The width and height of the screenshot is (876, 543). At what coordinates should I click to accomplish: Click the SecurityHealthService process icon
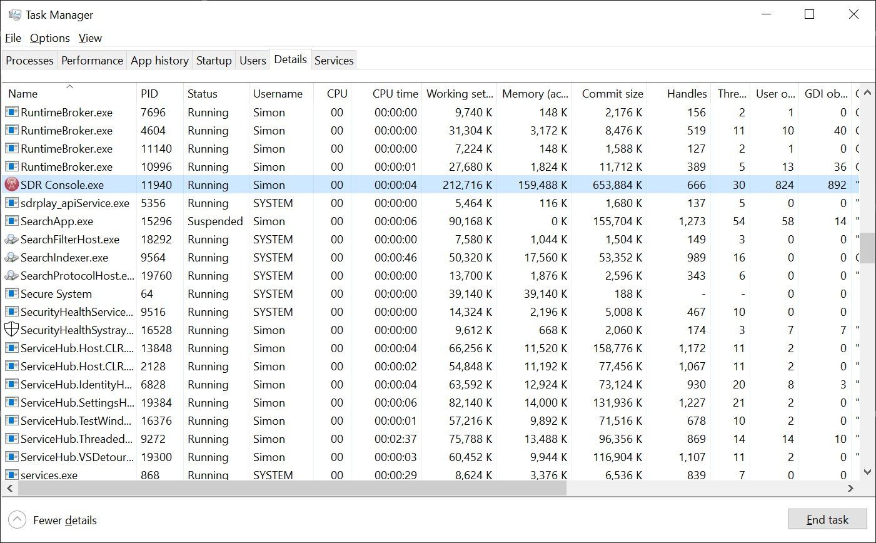tap(11, 312)
